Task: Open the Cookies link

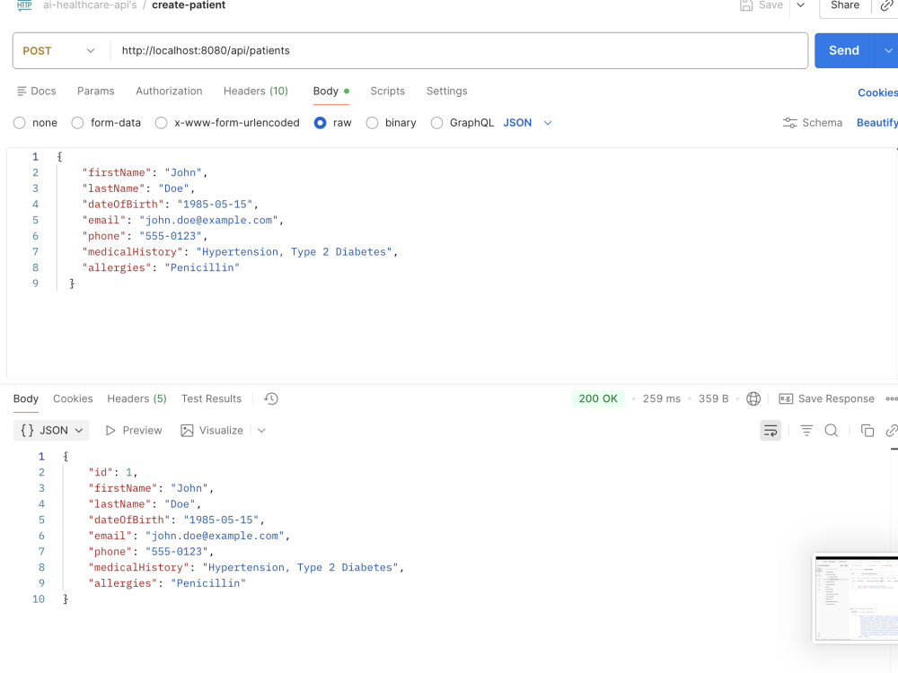Action: pos(877,92)
